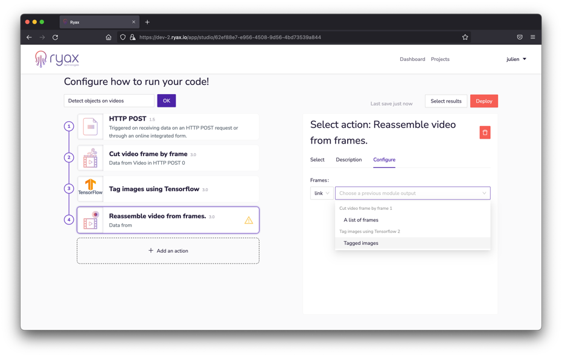Pick A list of frames option

point(361,220)
